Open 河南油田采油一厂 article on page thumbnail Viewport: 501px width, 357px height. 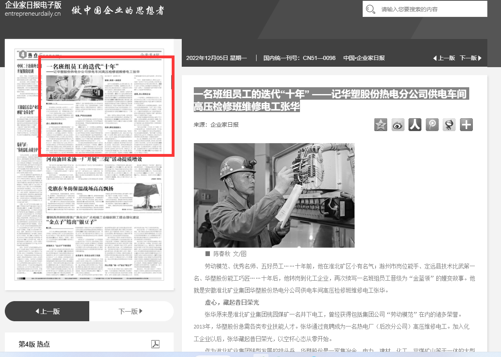point(94,159)
